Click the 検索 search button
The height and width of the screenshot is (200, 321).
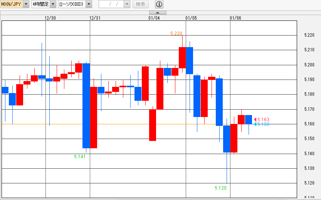coord(141,4)
